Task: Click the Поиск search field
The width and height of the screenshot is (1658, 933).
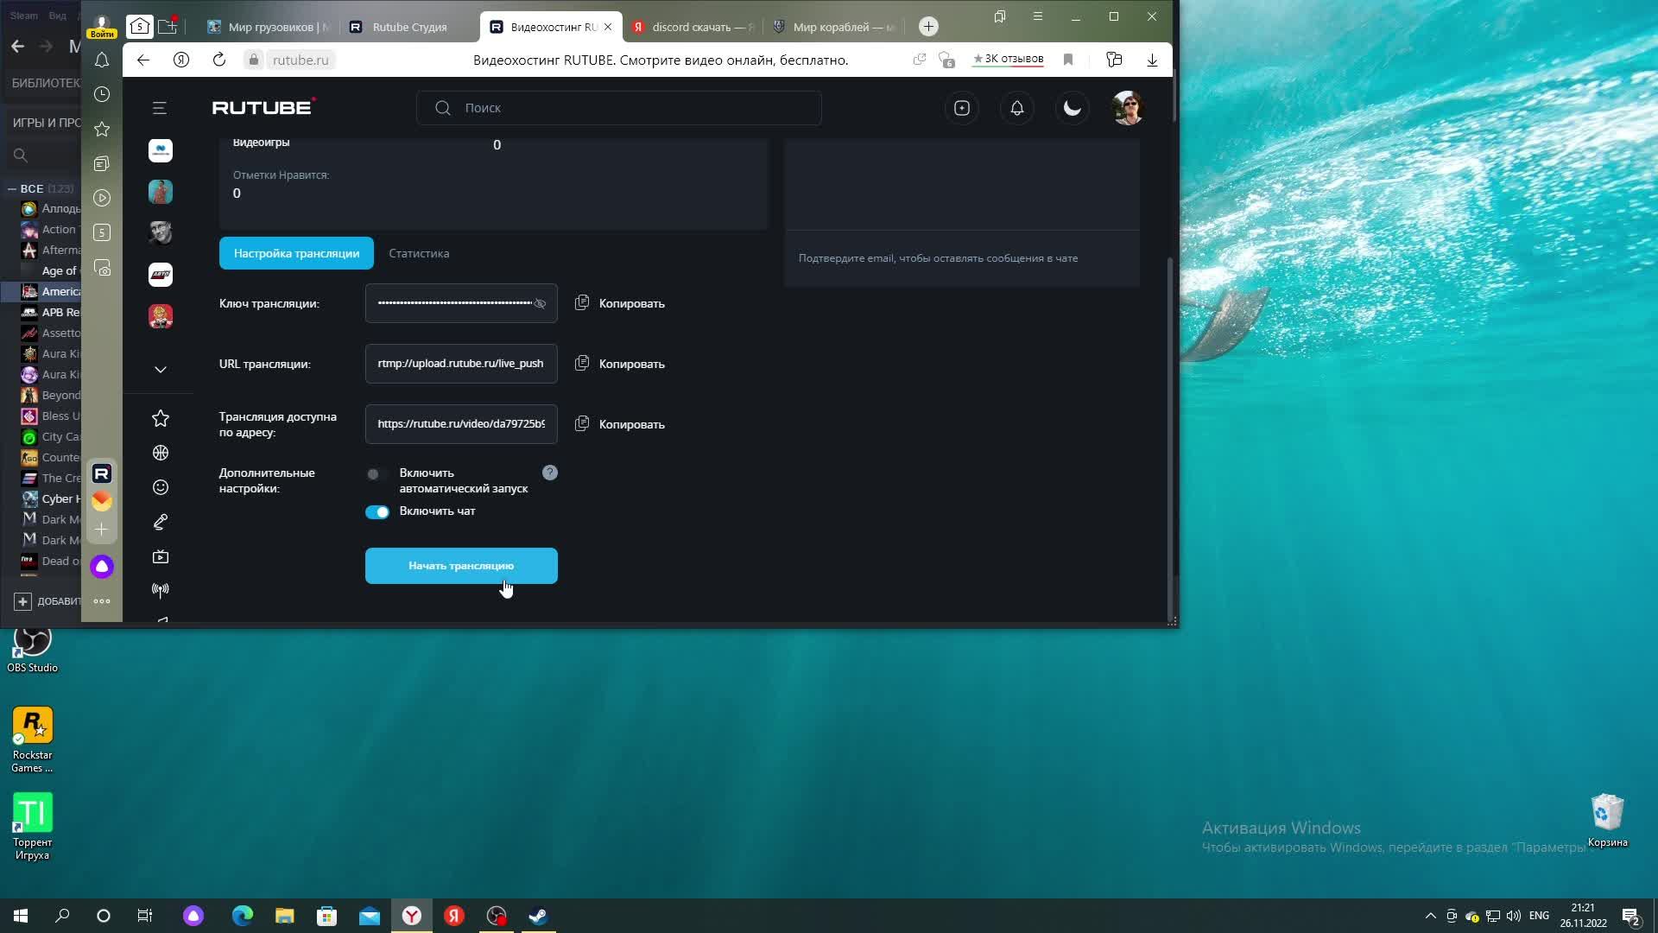Action: tap(618, 108)
